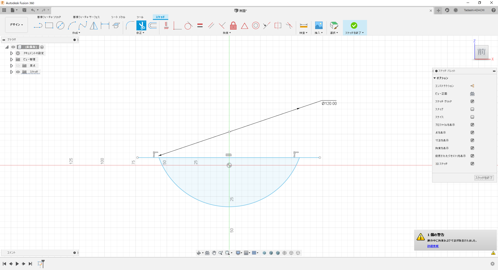Click the Ø120.00 diameter dimension

329,104
